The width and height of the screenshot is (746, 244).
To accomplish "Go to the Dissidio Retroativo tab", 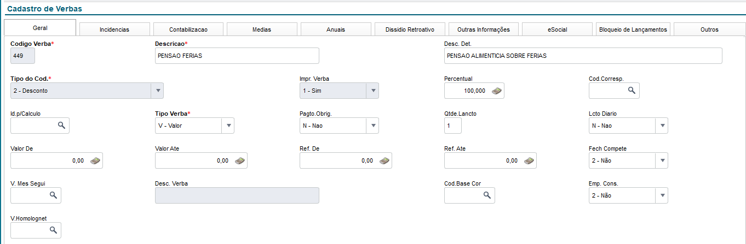I will (x=410, y=29).
